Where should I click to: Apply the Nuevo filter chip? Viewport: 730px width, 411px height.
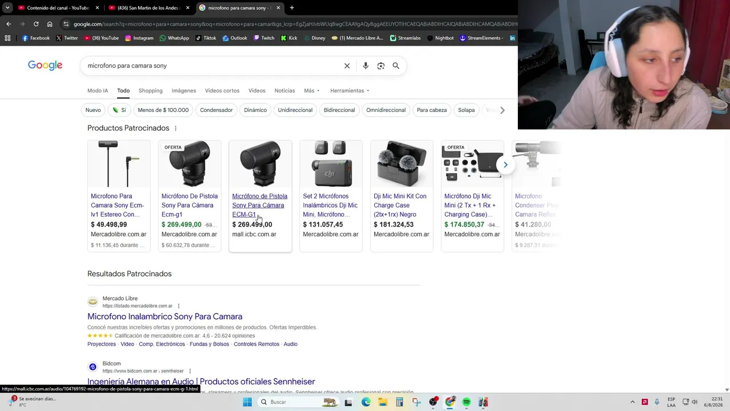point(93,110)
